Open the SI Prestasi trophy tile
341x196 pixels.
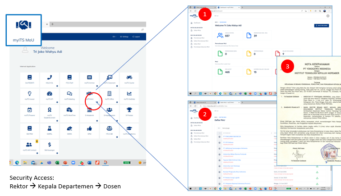(x=129, y=111)
